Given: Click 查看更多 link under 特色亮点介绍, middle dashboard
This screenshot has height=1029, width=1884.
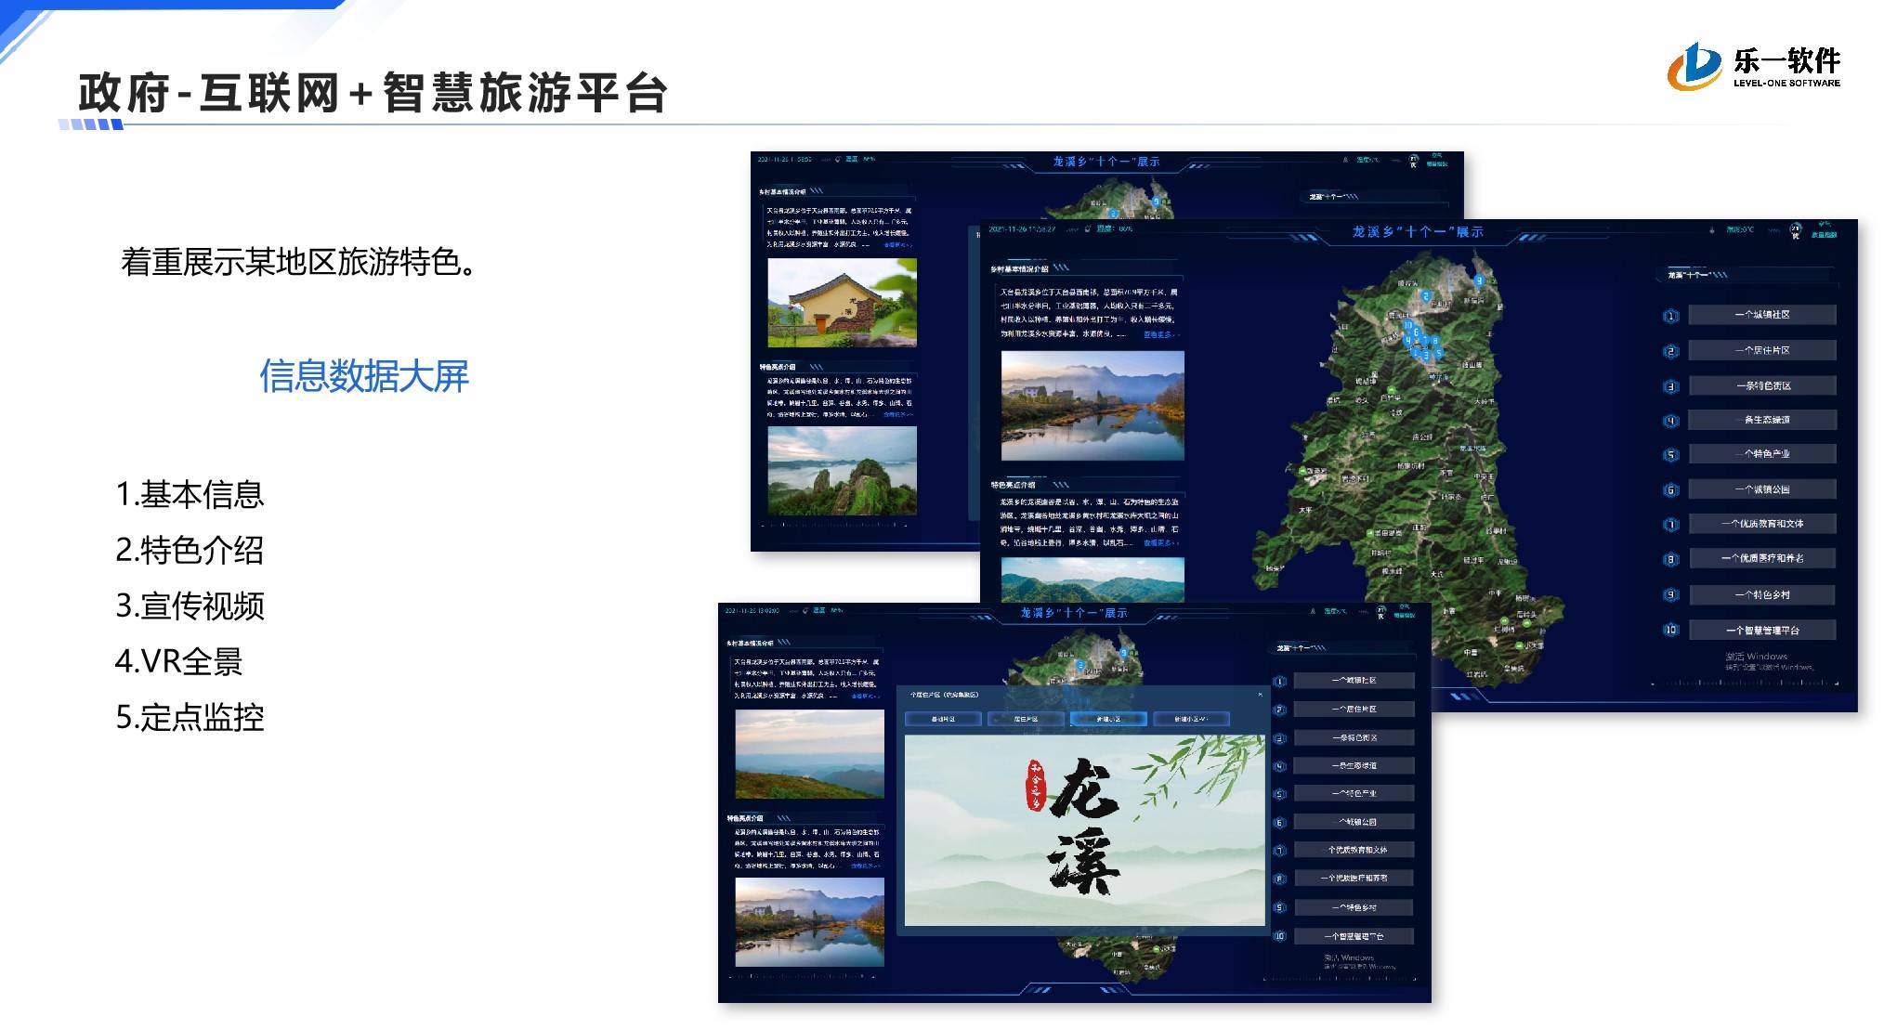Looking at the screenshot, I should point(1160,543).
